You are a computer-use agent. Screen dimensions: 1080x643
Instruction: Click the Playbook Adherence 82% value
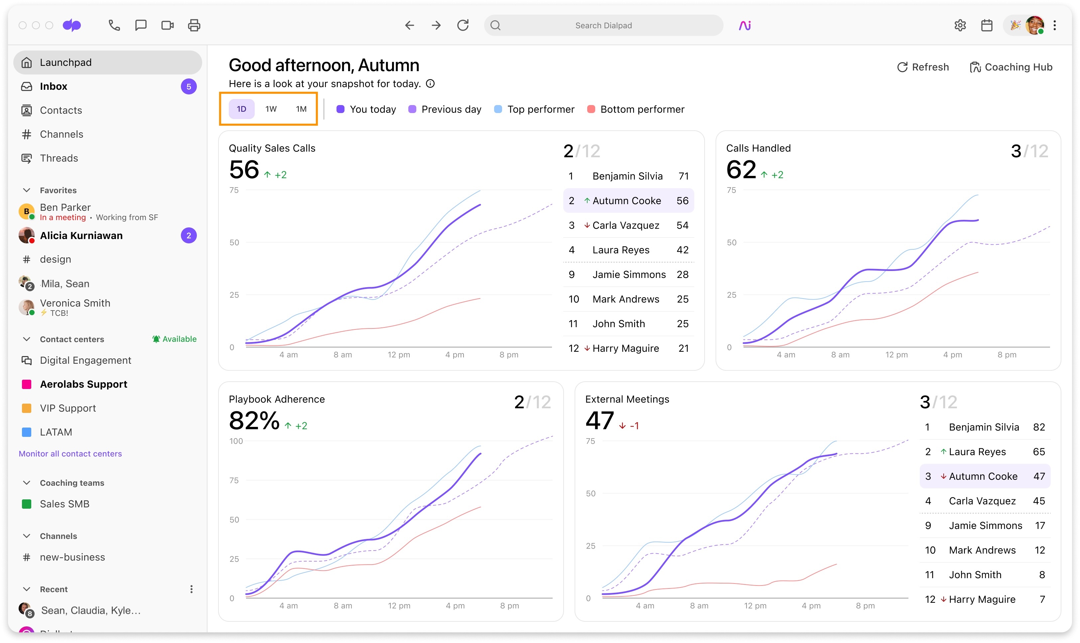(x=254, y=421)
